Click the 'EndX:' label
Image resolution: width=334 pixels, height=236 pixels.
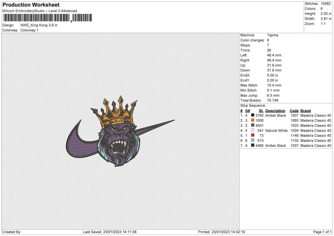[x=245, y=75]
